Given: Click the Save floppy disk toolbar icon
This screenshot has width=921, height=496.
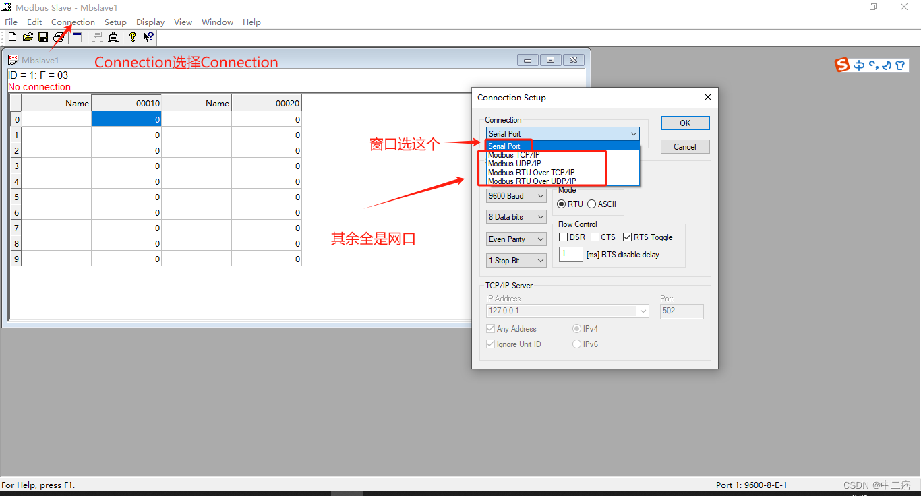Looking at the screenshot, I should [x=43, y=37].
